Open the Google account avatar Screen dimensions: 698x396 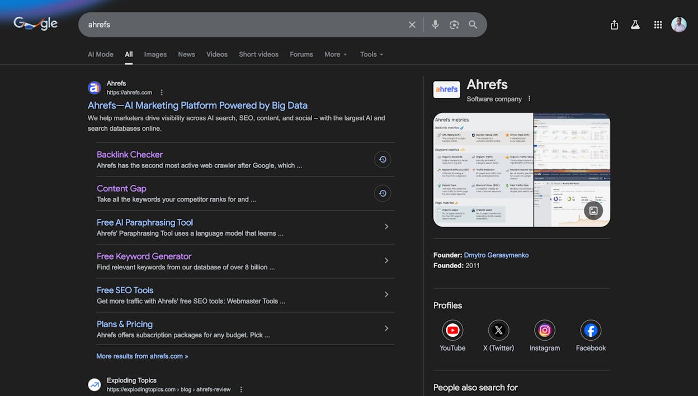(x=679, y=25)
